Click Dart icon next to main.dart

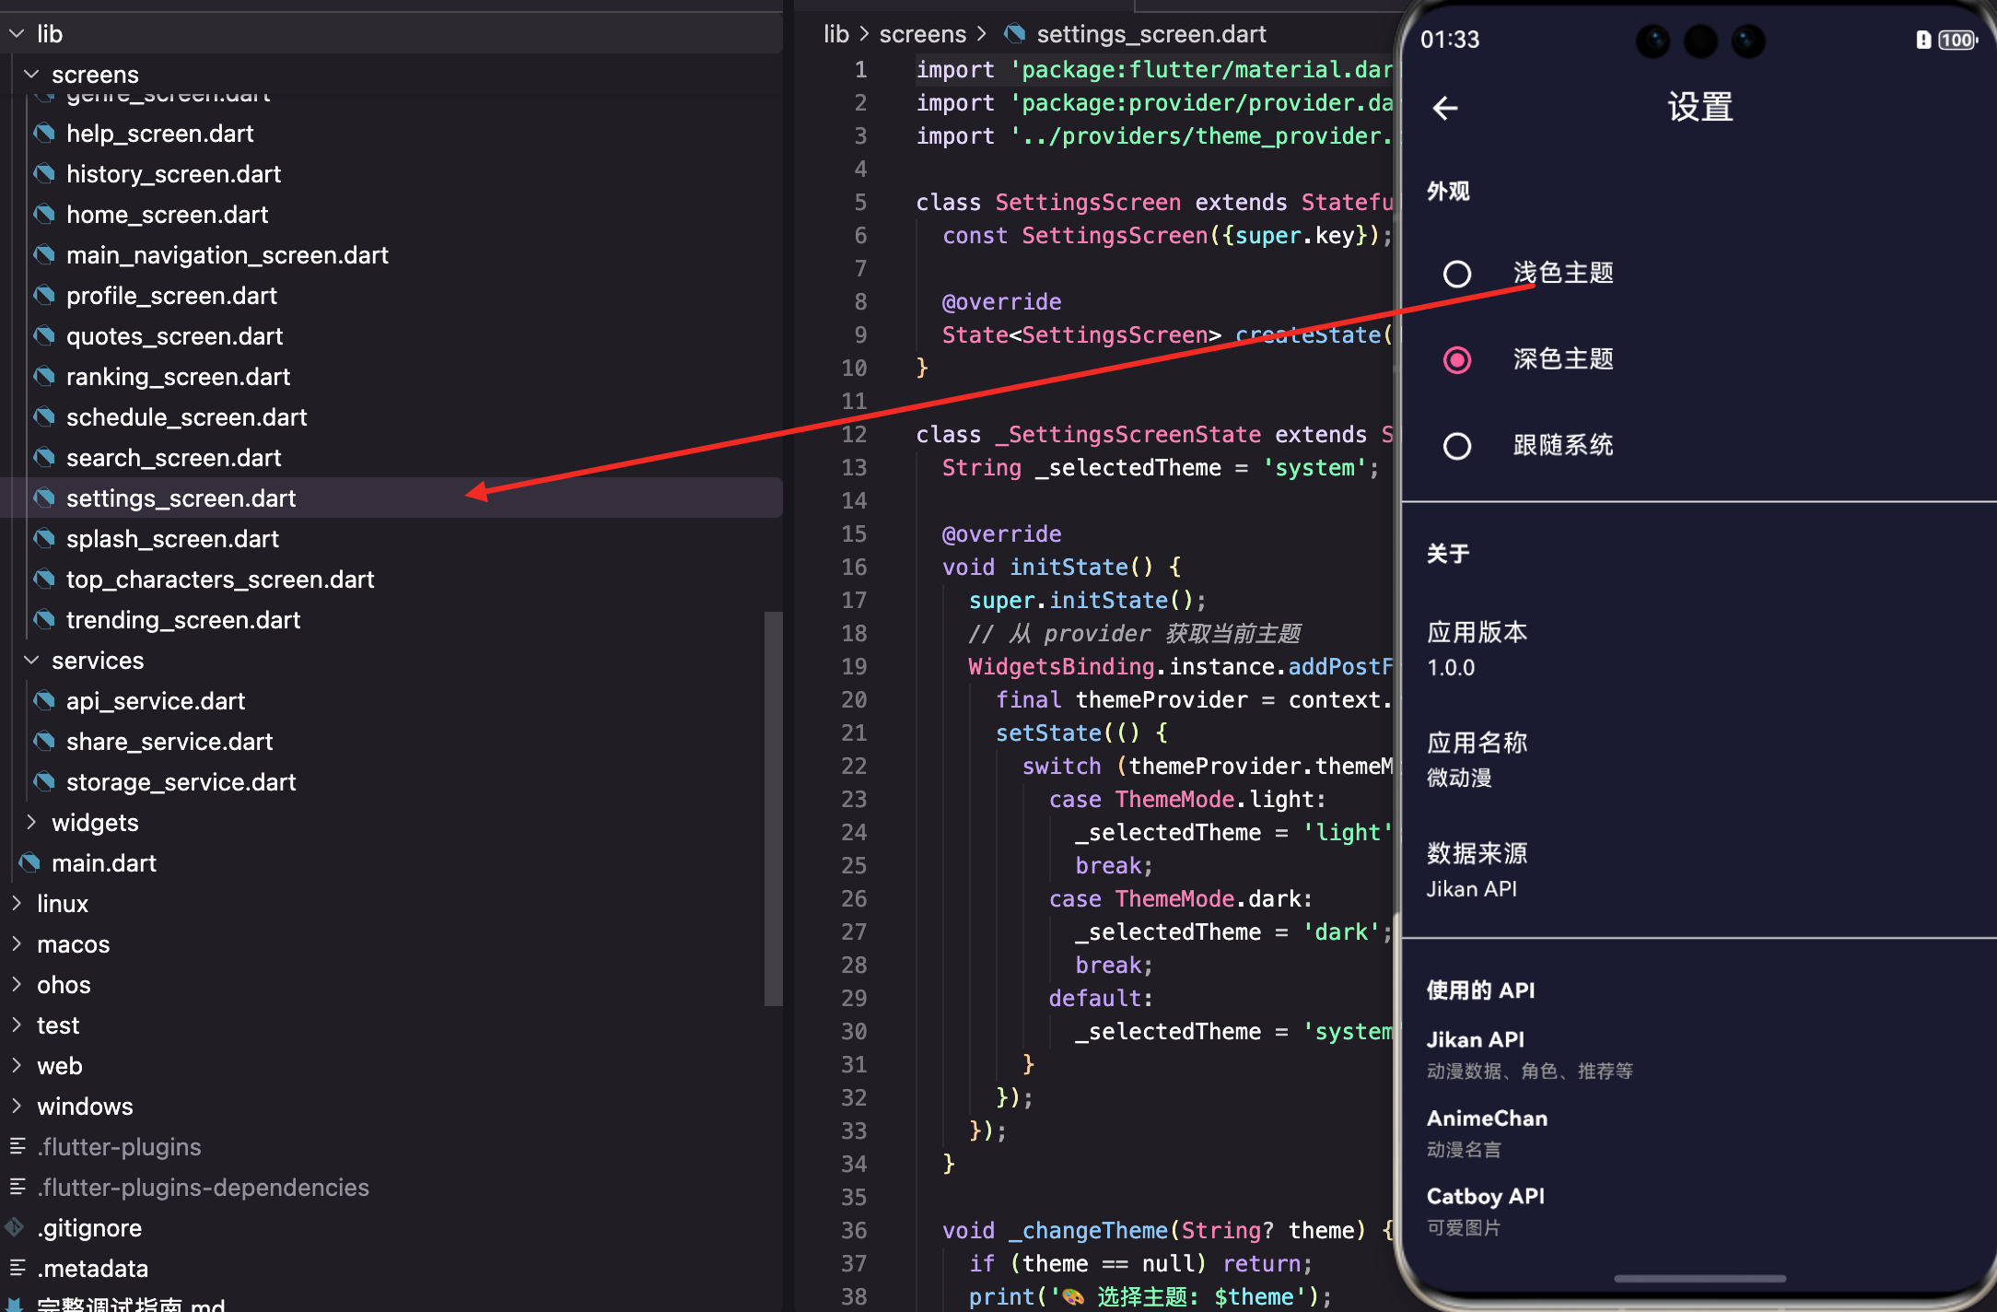(29, 863)
